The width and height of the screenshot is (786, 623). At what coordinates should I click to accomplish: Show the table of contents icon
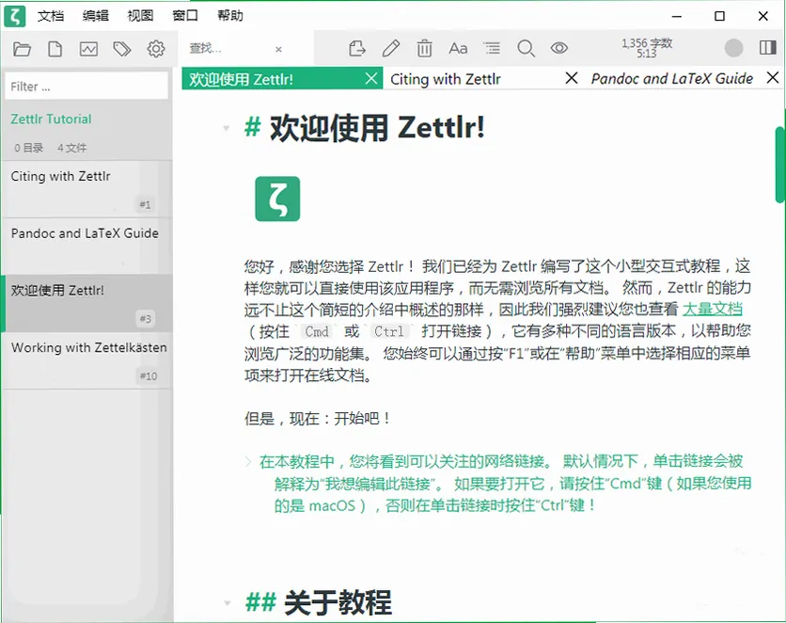tap(492, 48)
